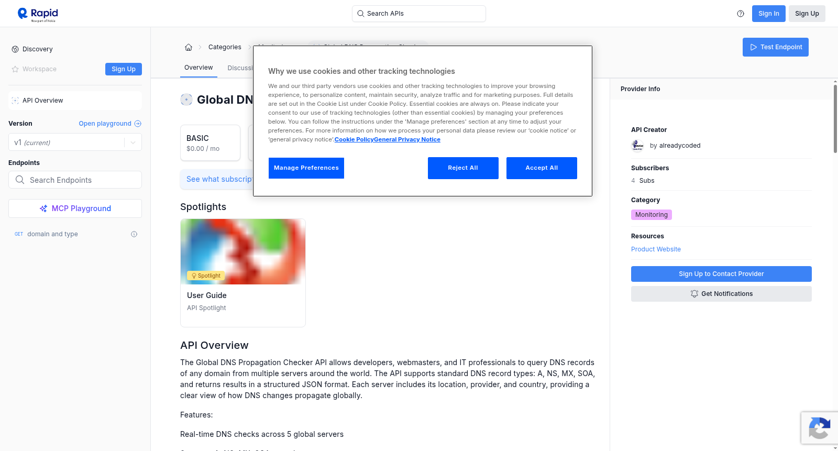Click the Global DNS API logo icon

coord(186,100)
